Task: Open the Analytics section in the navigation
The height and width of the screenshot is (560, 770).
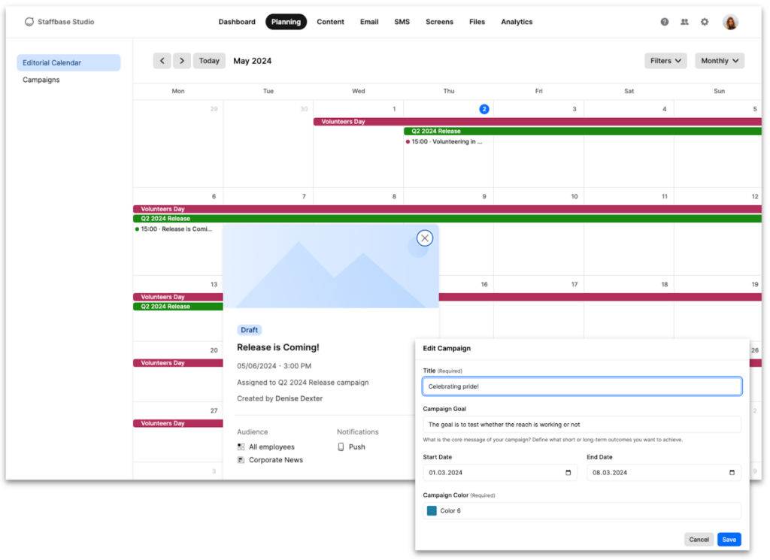Action: pos(517,22)
